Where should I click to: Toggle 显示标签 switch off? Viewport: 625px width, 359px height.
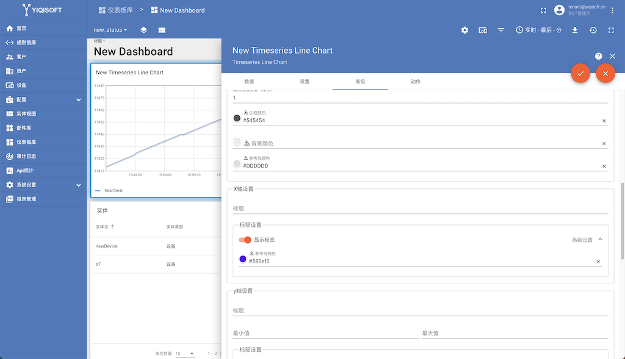(x=245, y=240)
